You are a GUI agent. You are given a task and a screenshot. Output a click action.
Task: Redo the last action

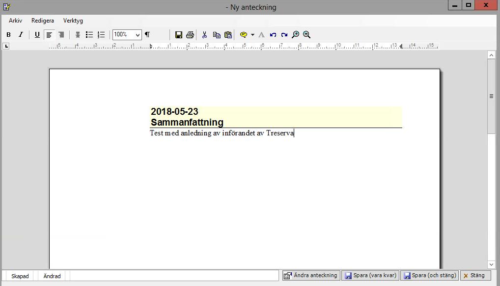(284, 35)
